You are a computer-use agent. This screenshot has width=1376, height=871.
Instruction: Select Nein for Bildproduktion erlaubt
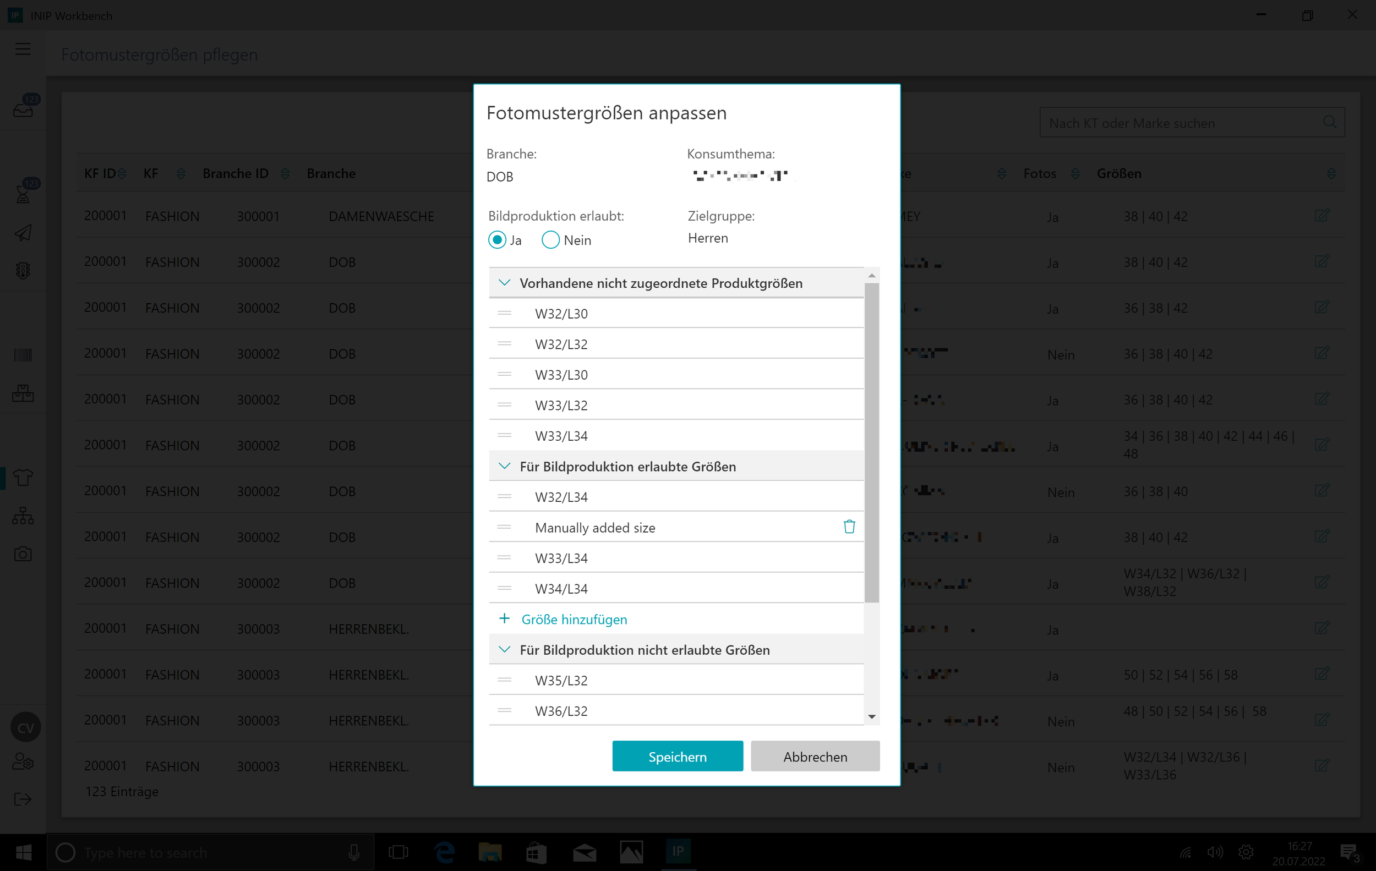point(550,240)
